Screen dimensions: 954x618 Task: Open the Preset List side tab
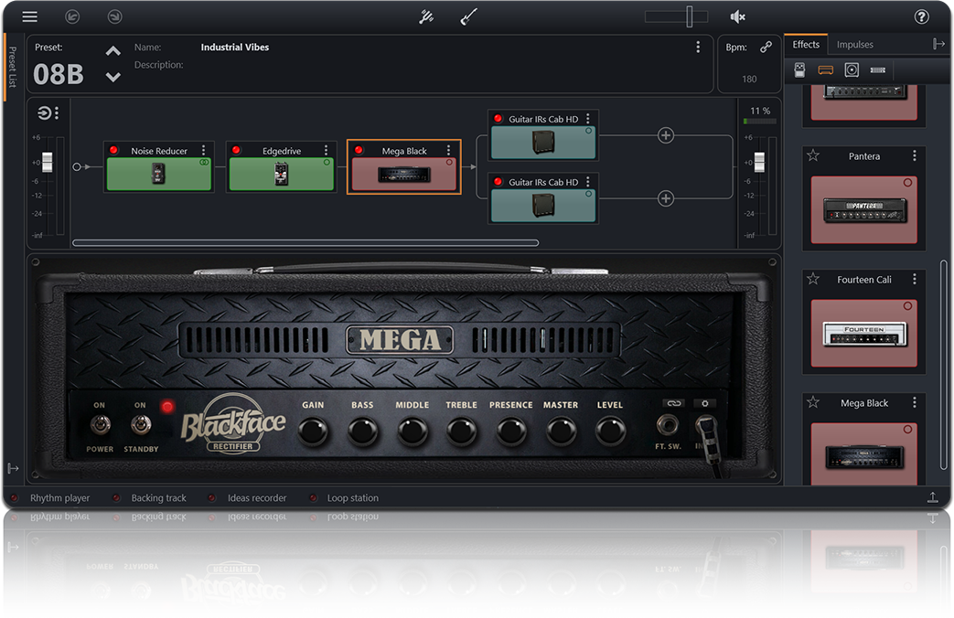click(12, 67)
